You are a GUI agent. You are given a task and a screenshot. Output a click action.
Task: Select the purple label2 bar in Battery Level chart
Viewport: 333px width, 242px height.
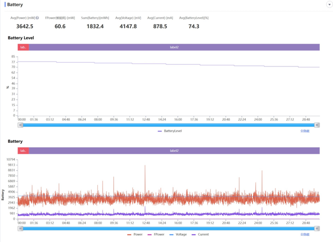point(174,47)
